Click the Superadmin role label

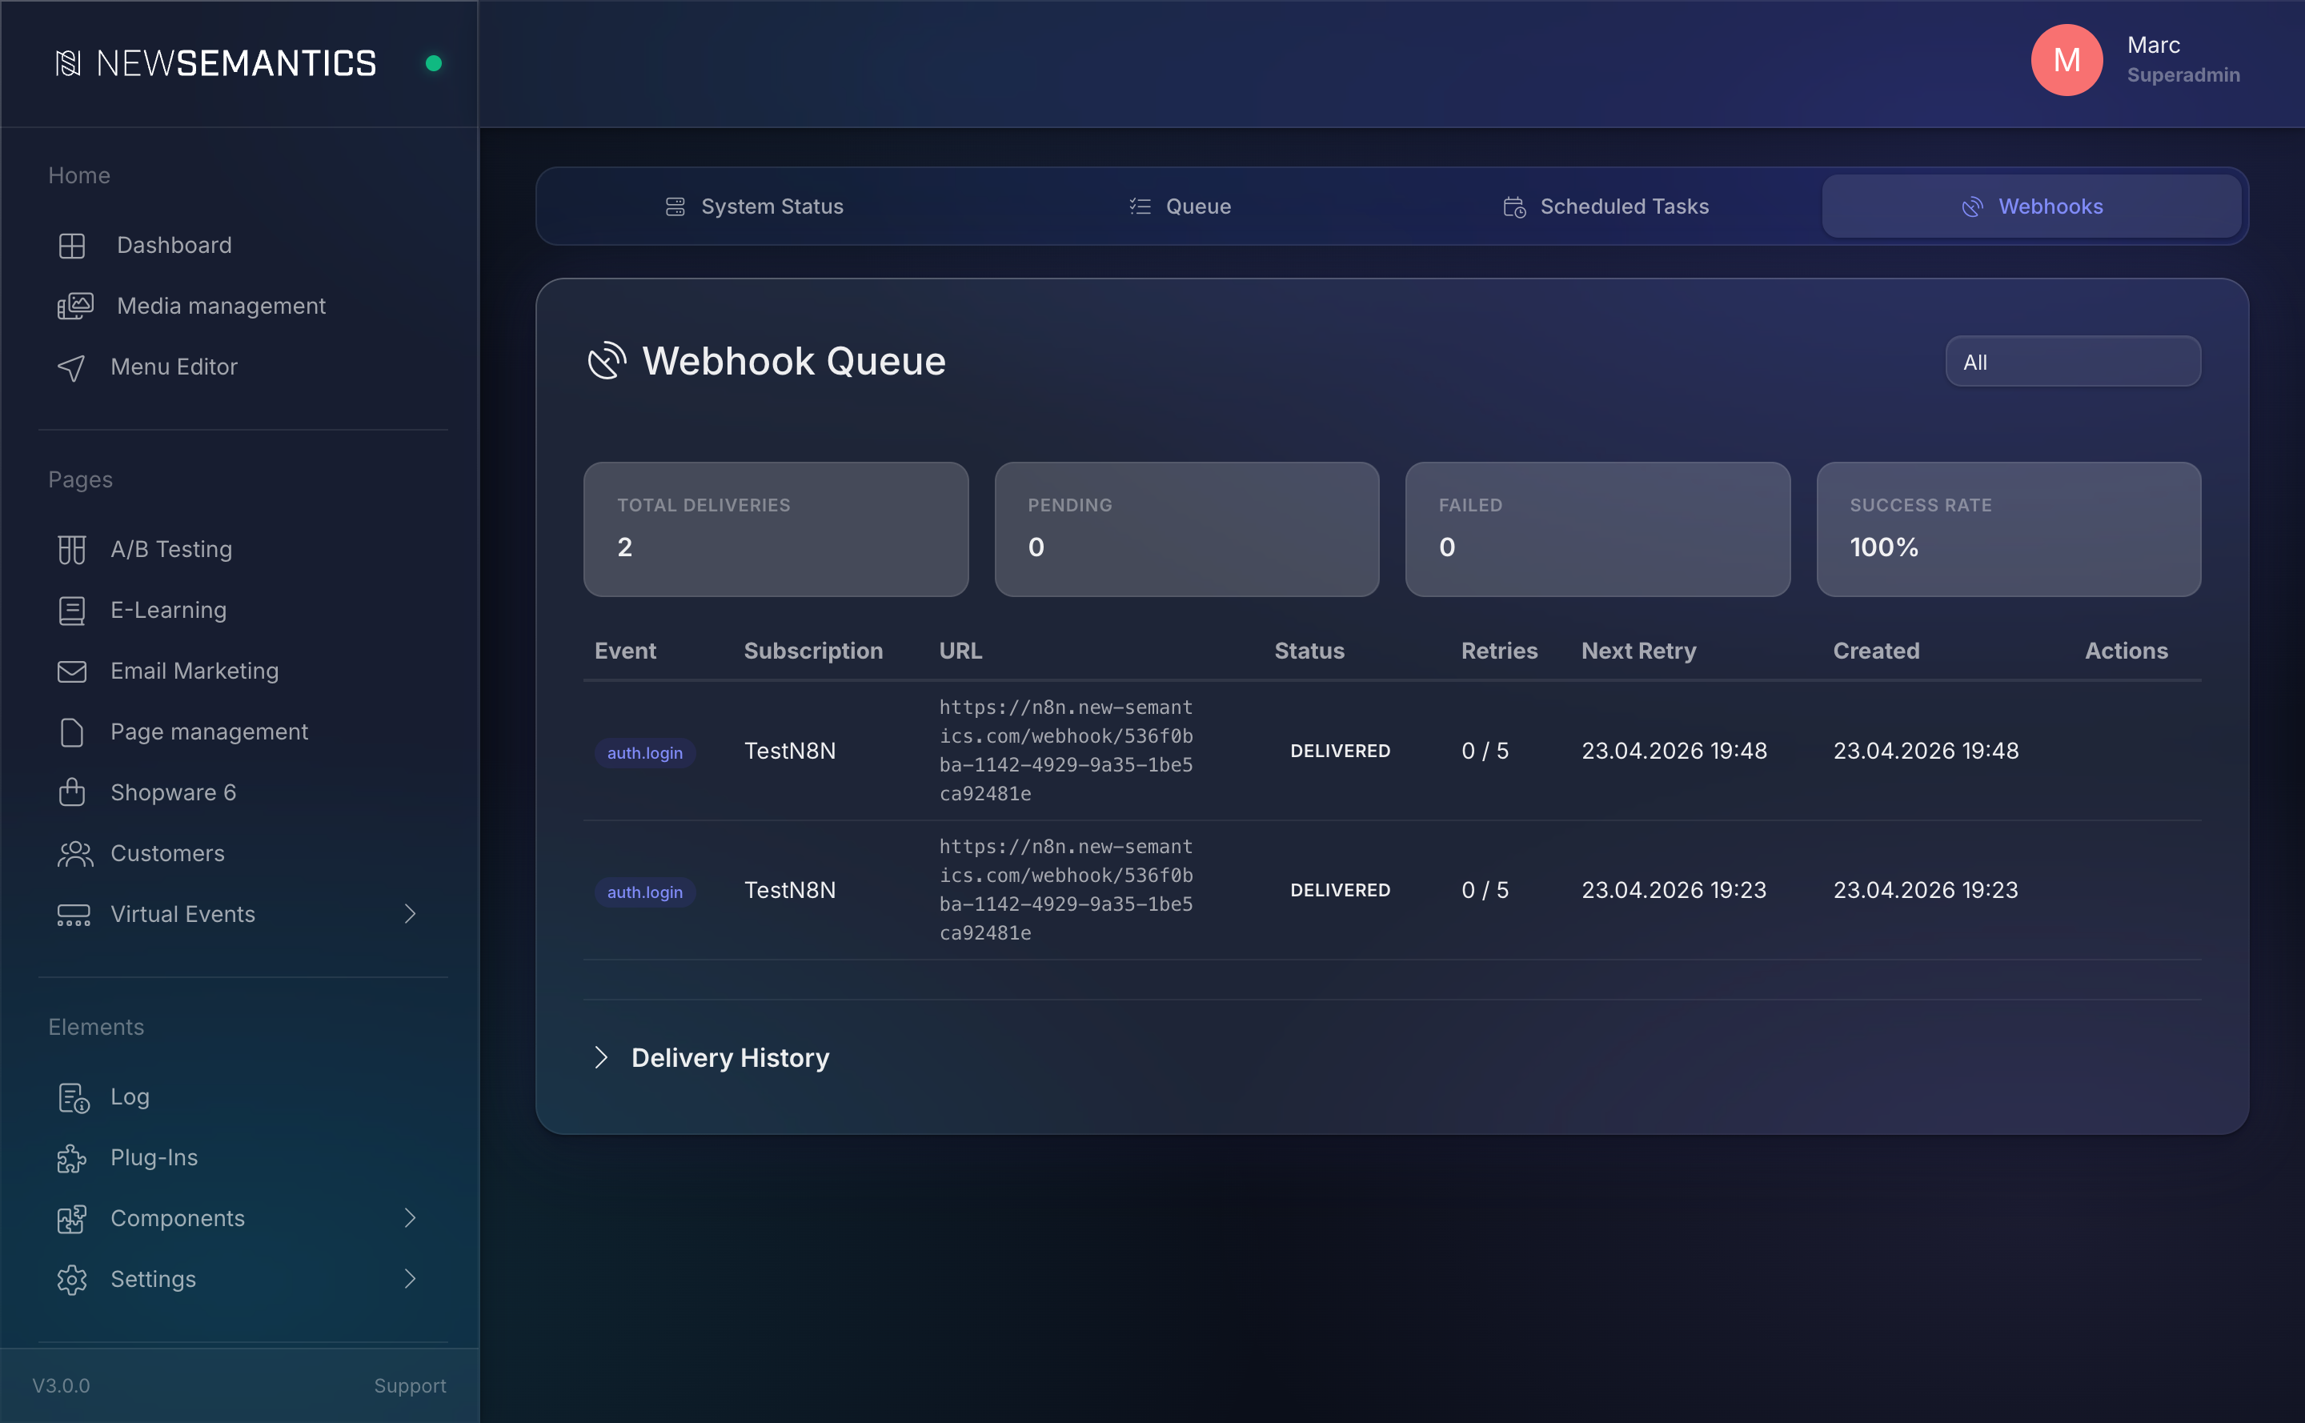[x=2183, y=75]
